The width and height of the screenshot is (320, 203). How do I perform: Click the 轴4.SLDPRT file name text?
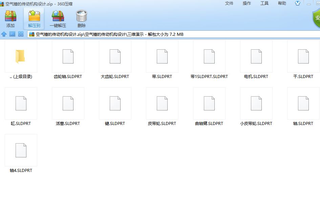pyautogui.click(x=21, y=171)
